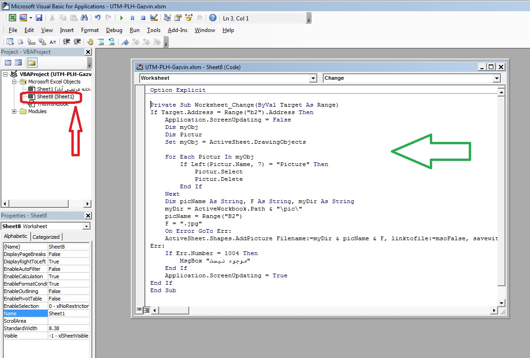Click View Object icon in Project panel
Screen dimensions: 530x358
pyautogui.click(x=18, y=63)
